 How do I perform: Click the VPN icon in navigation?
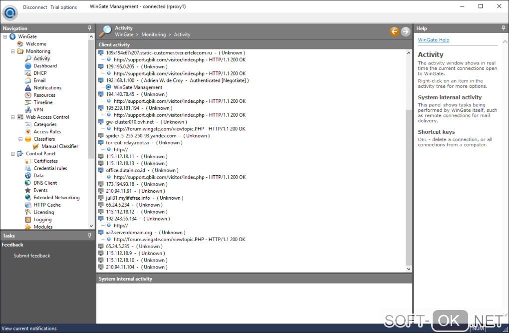[28, 110]
